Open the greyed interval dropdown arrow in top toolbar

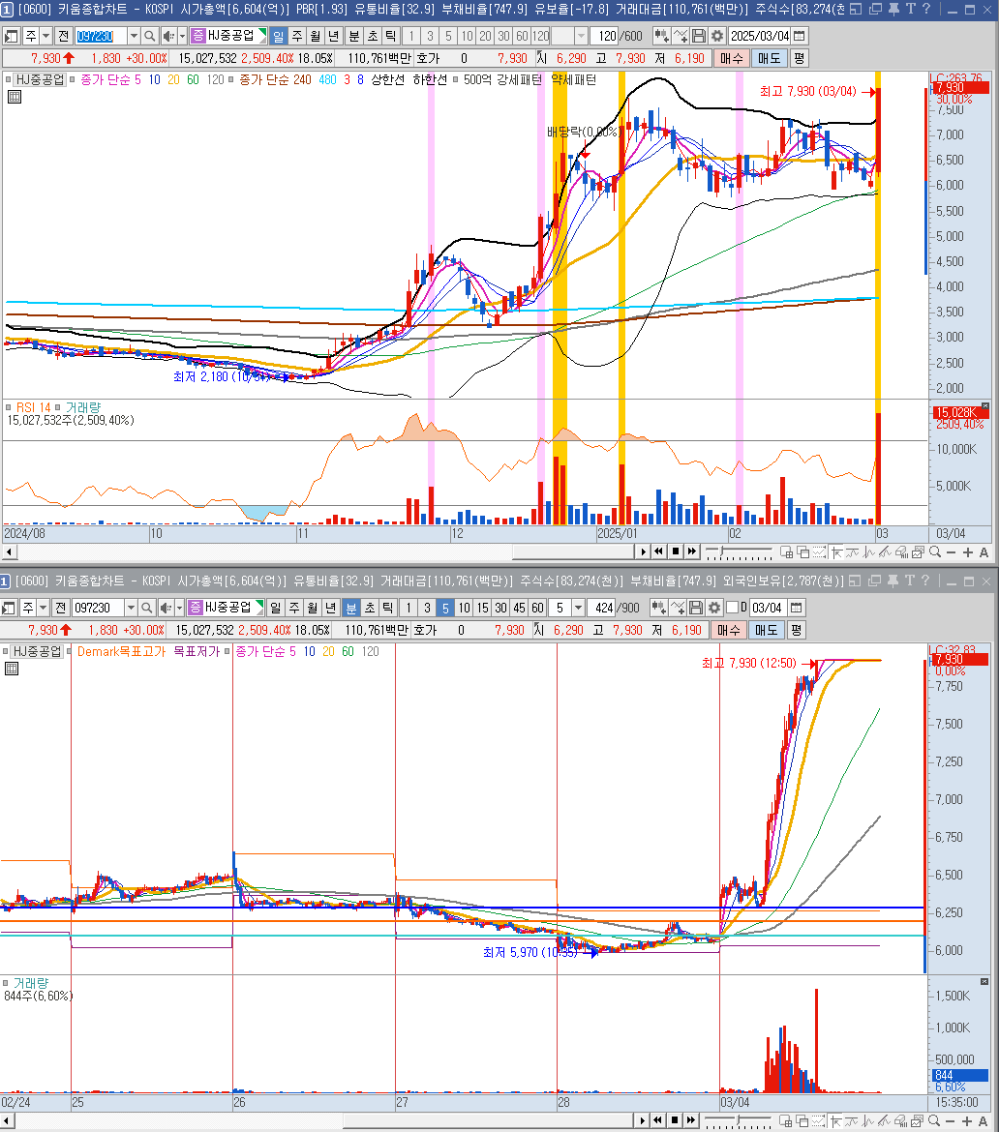[581, 36]
